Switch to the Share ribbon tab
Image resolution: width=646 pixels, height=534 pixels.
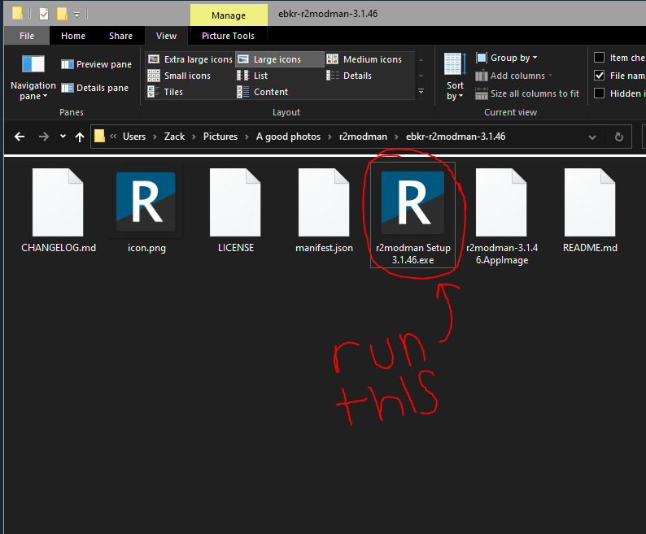click(x=120, y=36)
